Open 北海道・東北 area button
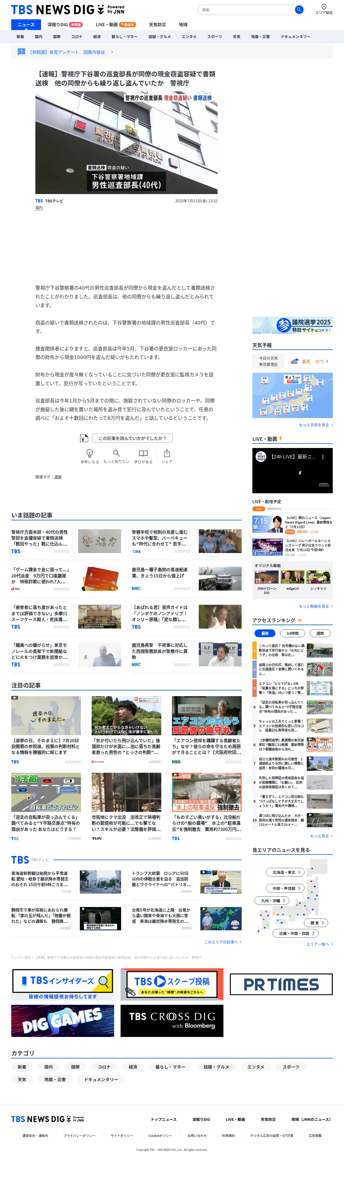The height and width of the screenshot is (1187, 344). [x=285, y=872]
